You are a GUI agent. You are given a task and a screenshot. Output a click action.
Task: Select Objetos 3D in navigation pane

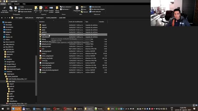point(9,37)
